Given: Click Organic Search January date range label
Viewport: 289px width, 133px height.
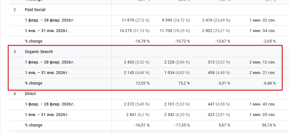Looking at the screenshot, I should [x=47, y=73].
